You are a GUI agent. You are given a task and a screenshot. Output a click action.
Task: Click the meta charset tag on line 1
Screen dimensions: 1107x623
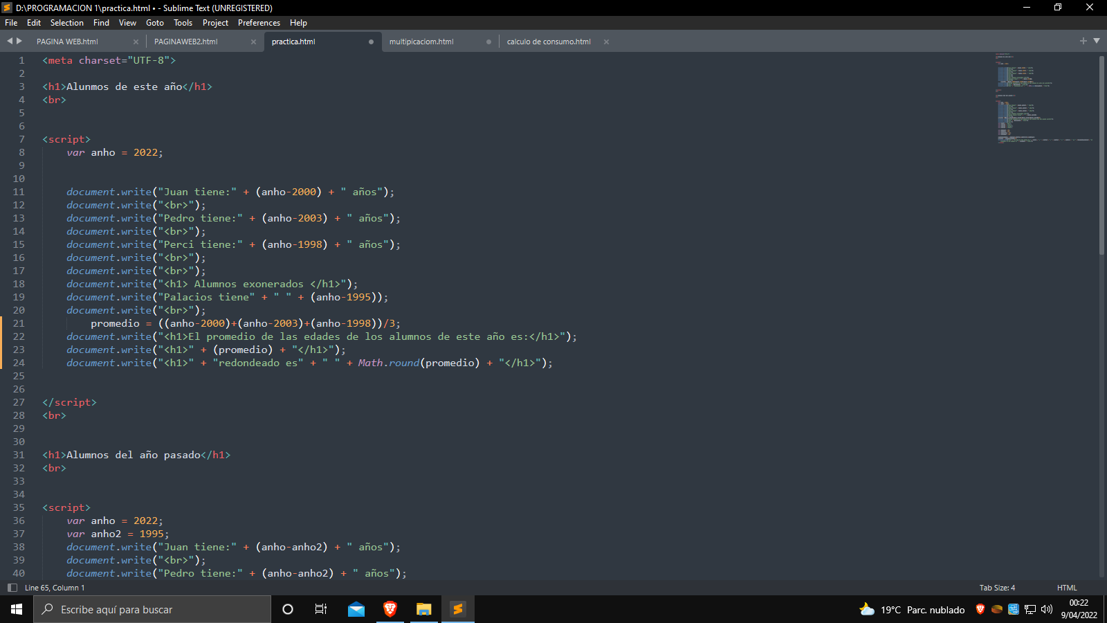point(109,60)
